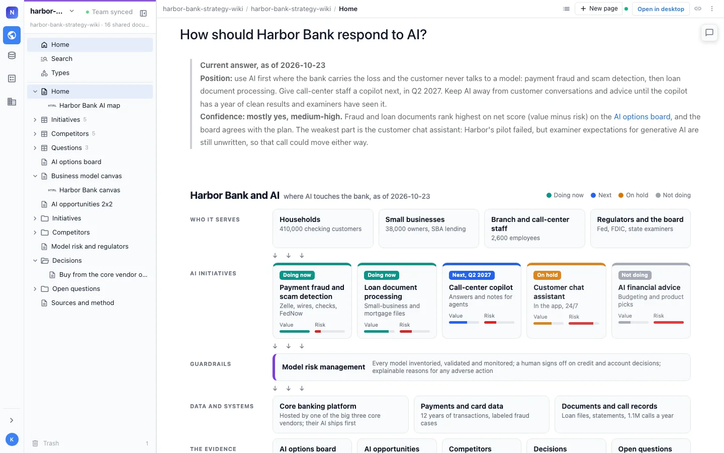Click Payment fraud Value bar
Viewport: 724px width, 453px height.
[x=295, y=331]
